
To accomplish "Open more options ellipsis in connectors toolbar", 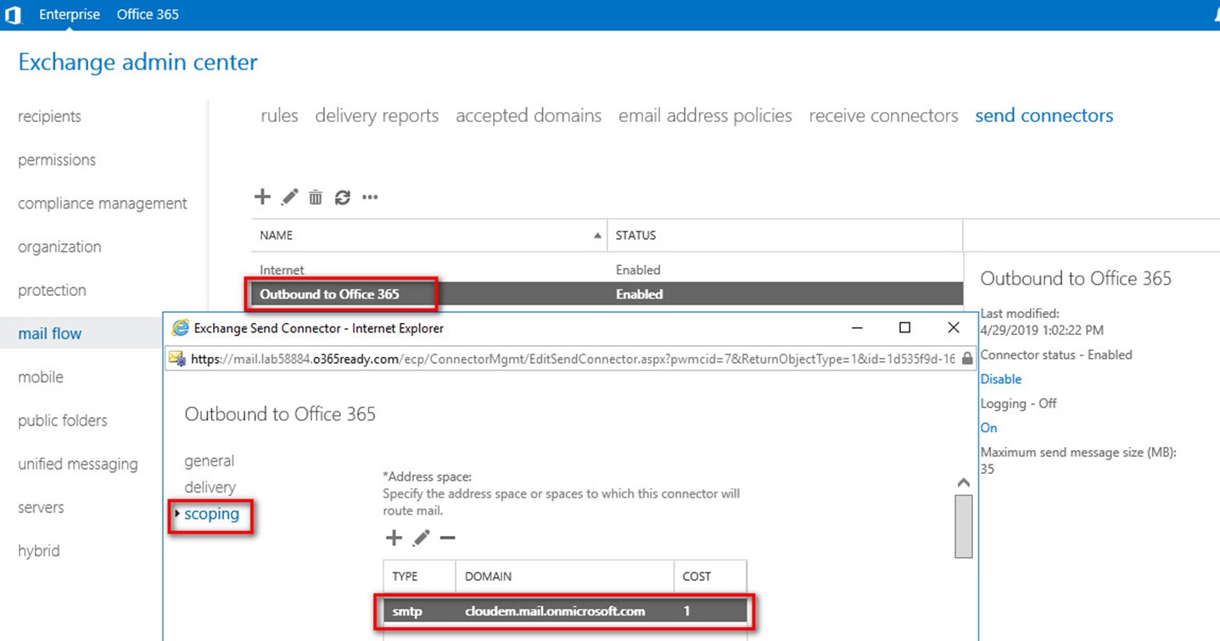I will point(370,198).
